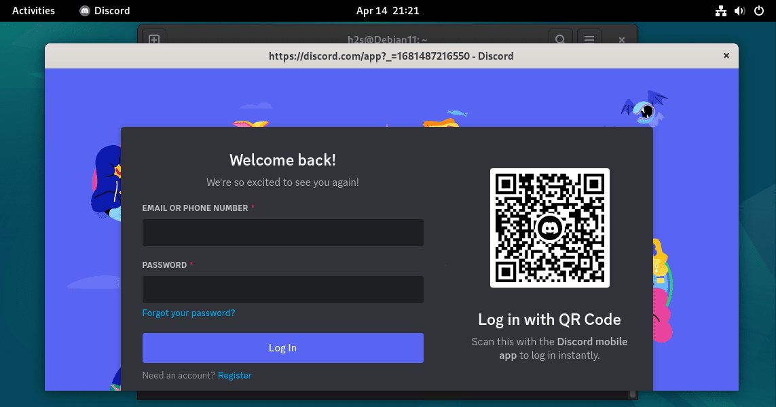
Task: Open the power menu icon
Action: (758, 11)
